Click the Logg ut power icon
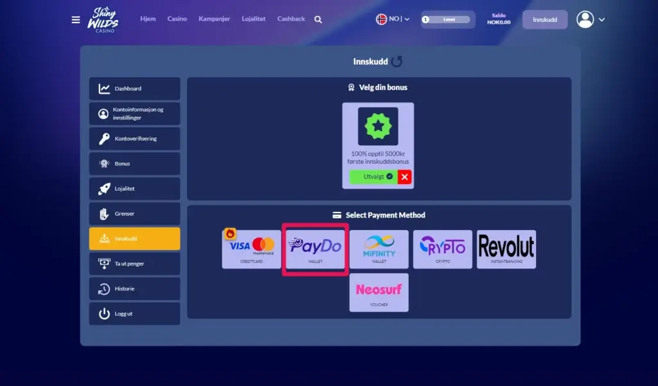The width and height of the screenshot is (658, 386). coord(104,314)
